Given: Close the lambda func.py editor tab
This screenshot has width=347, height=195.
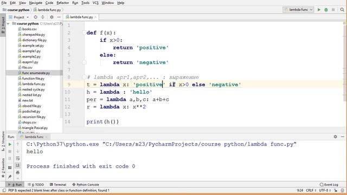Looking at the screenshot, I should 95,17.
